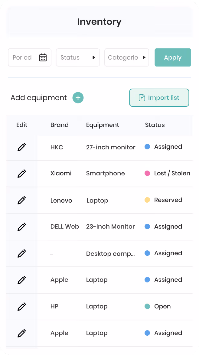Click the Add equipment label
199x355 pixels.
[x=39, y=98]
